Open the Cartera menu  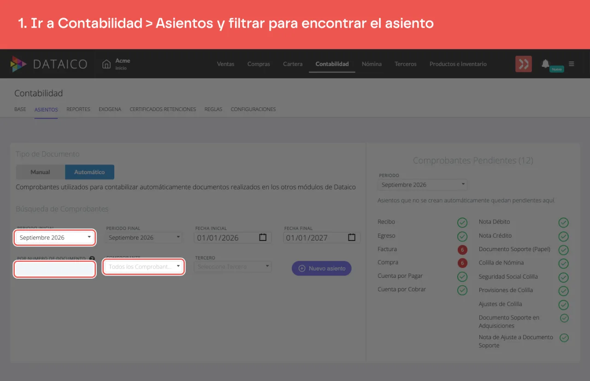(293, 64)
